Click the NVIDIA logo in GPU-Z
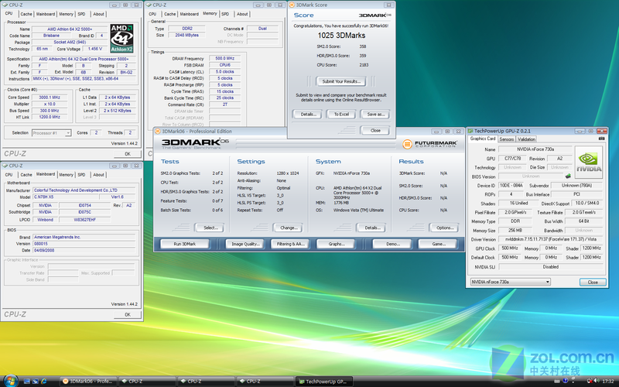The width and height of the screenshot is (619, 387). [x=588, y=162]
